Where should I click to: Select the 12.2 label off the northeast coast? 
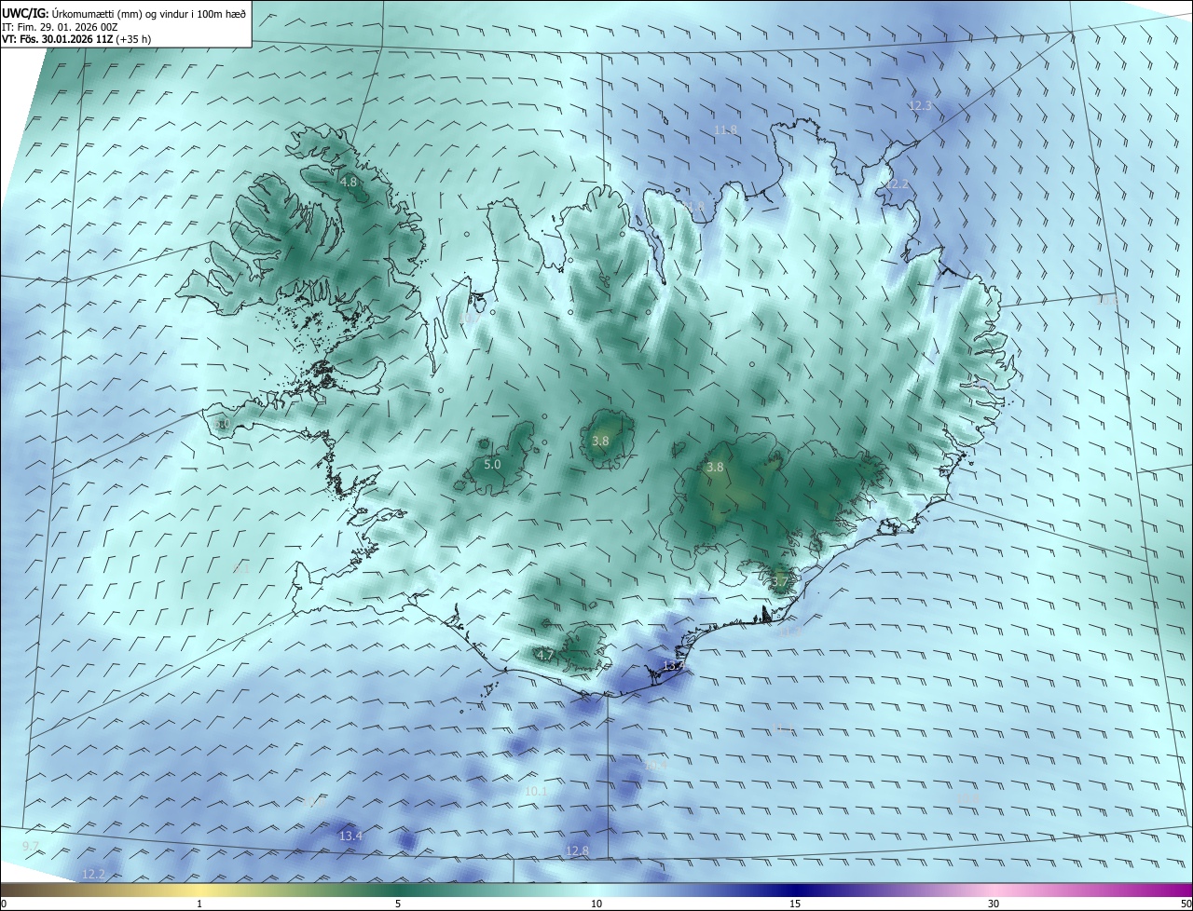point(897,184)
